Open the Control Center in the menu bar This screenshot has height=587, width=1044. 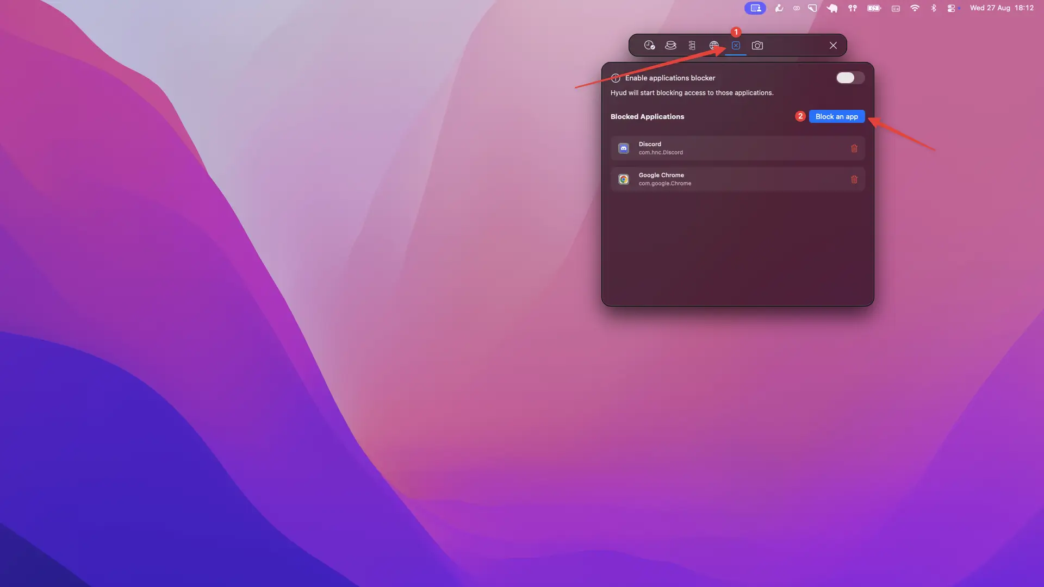tap(953, 8)
